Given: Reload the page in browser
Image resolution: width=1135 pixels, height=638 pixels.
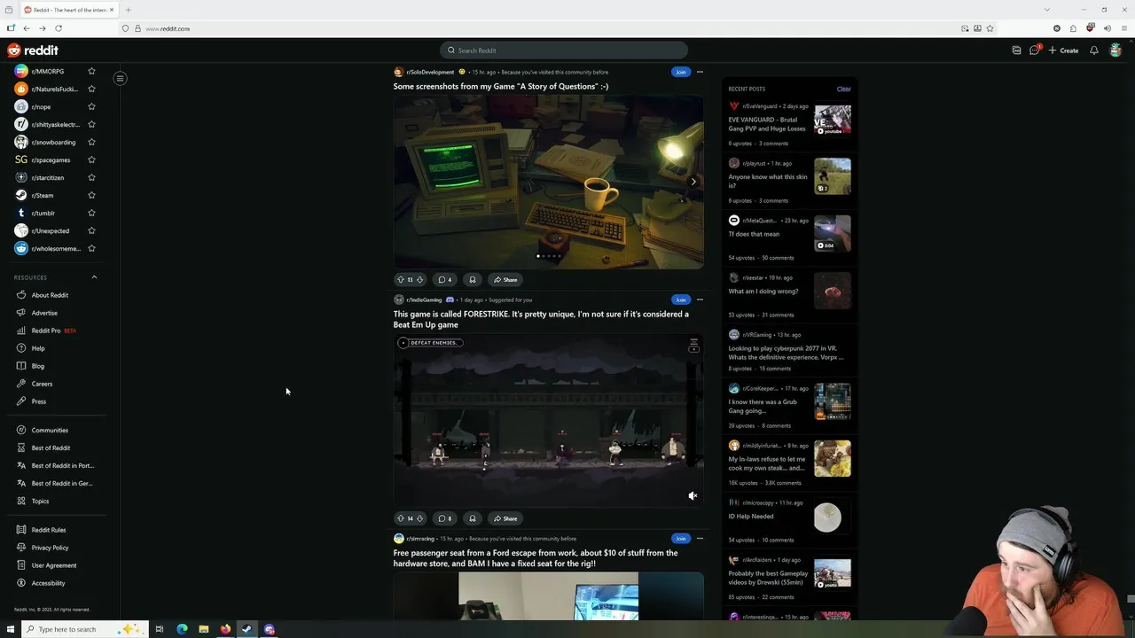Looking at the screenshot, I should [x=59, y=28].
